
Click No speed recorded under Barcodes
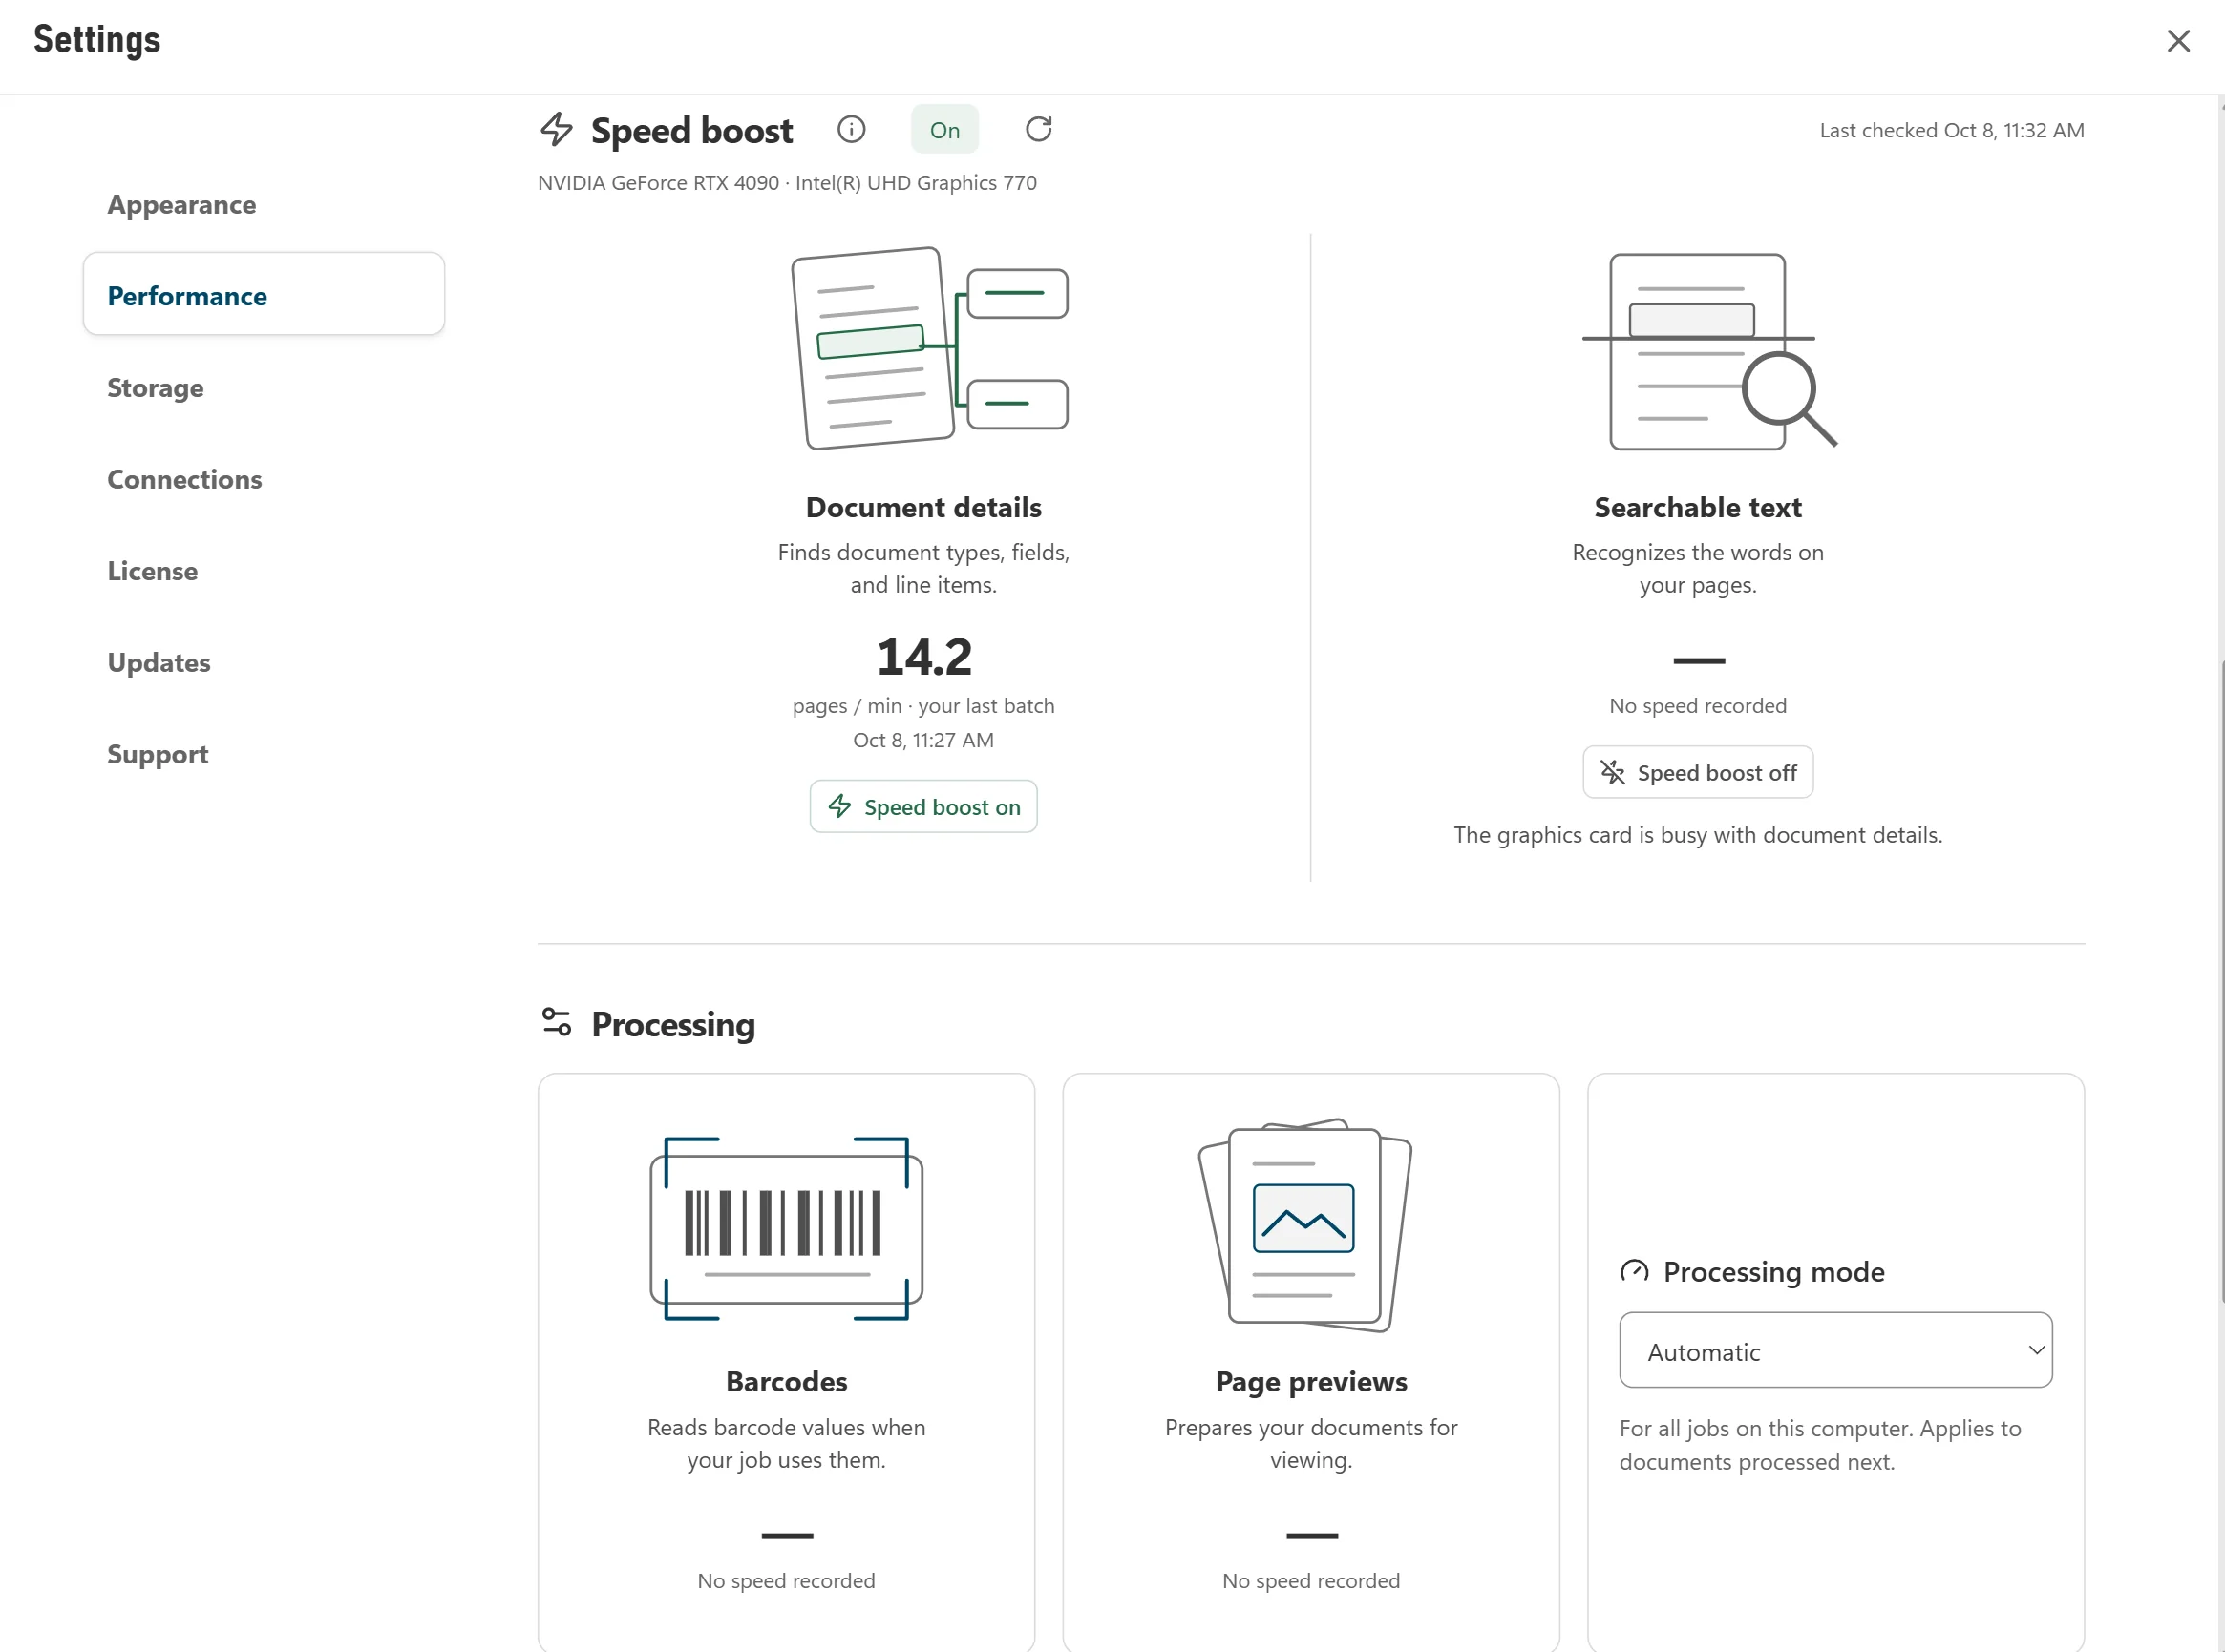[786, 1581]
